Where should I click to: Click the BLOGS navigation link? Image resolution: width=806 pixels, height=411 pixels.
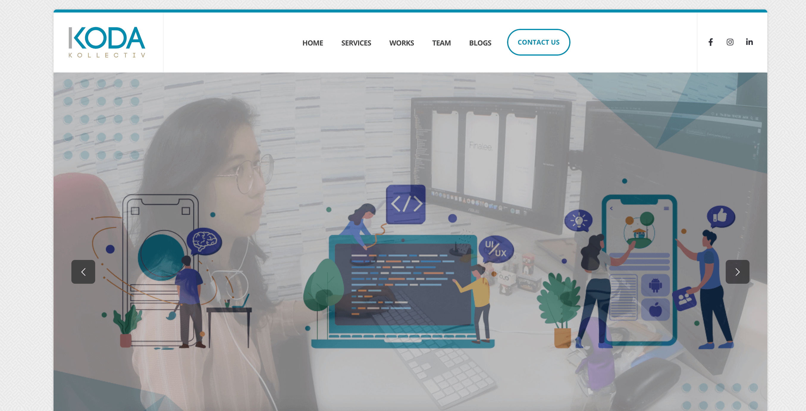pos(481,43)
